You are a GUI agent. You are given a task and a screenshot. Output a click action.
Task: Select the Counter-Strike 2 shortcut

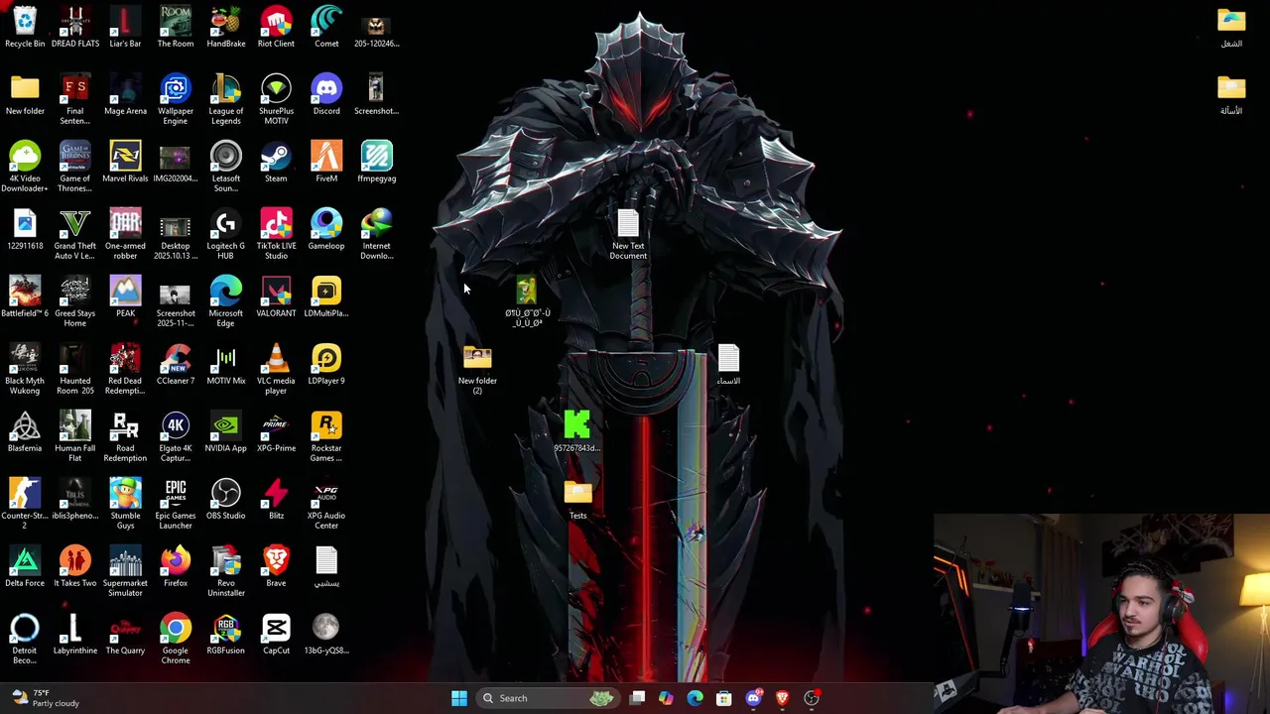tap(25, 504)
